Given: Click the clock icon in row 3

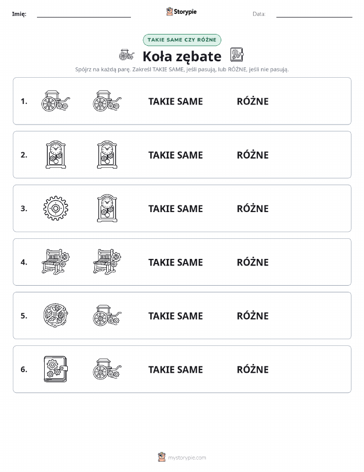Looking at the screenshot, I should coord(107,208).
